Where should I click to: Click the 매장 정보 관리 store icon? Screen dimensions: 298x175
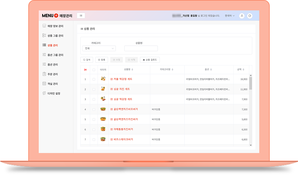point(44,26)
